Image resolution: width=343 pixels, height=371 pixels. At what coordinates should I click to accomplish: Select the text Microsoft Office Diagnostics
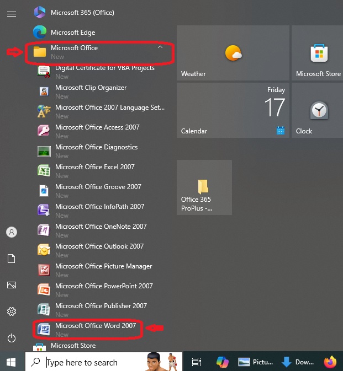click(x=97, y=147)
